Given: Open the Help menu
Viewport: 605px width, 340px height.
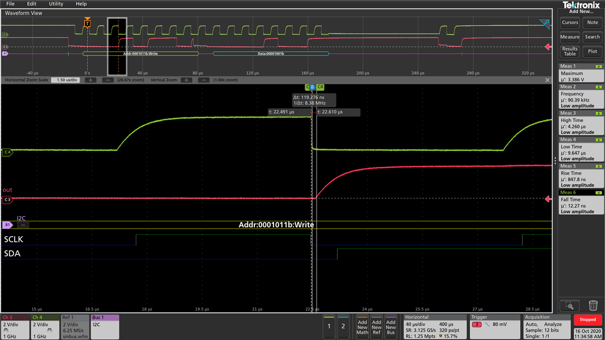Looking at the screenshot, I should coord(81,3).
